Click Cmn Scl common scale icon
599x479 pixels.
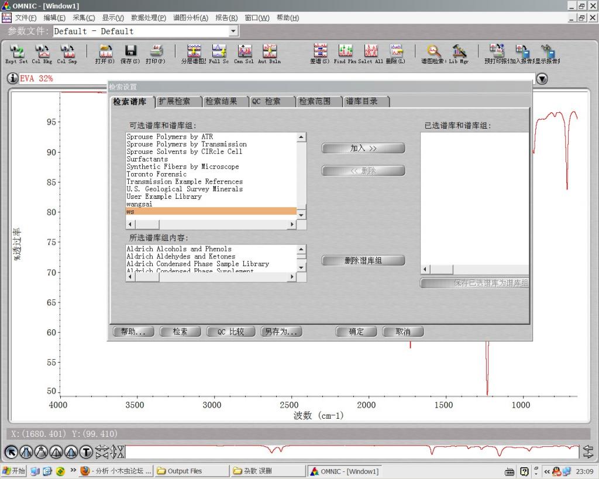tap(244, 53)
